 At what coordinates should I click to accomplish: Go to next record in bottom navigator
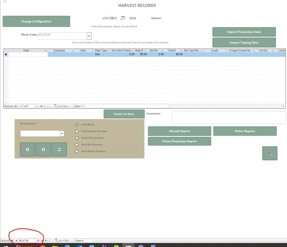39,240
